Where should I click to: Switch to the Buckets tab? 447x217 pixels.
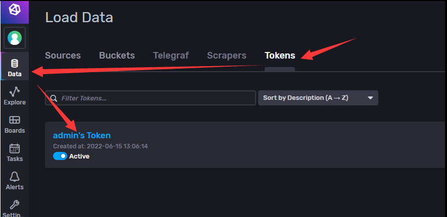pos(117,55)
